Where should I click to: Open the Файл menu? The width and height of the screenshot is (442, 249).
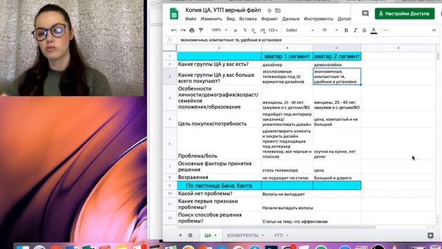pos(191,19)
